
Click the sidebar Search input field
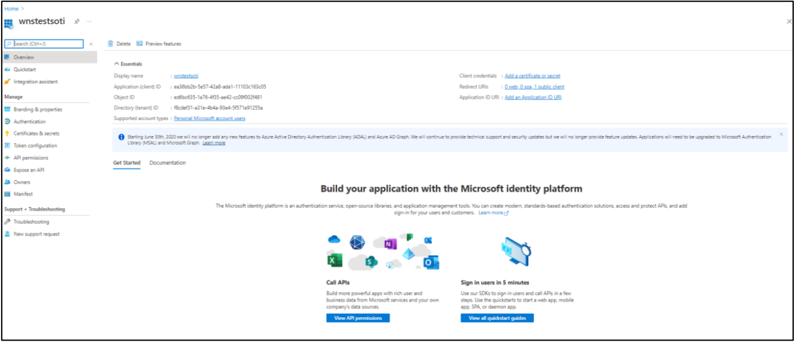click(x=47, y=44)
